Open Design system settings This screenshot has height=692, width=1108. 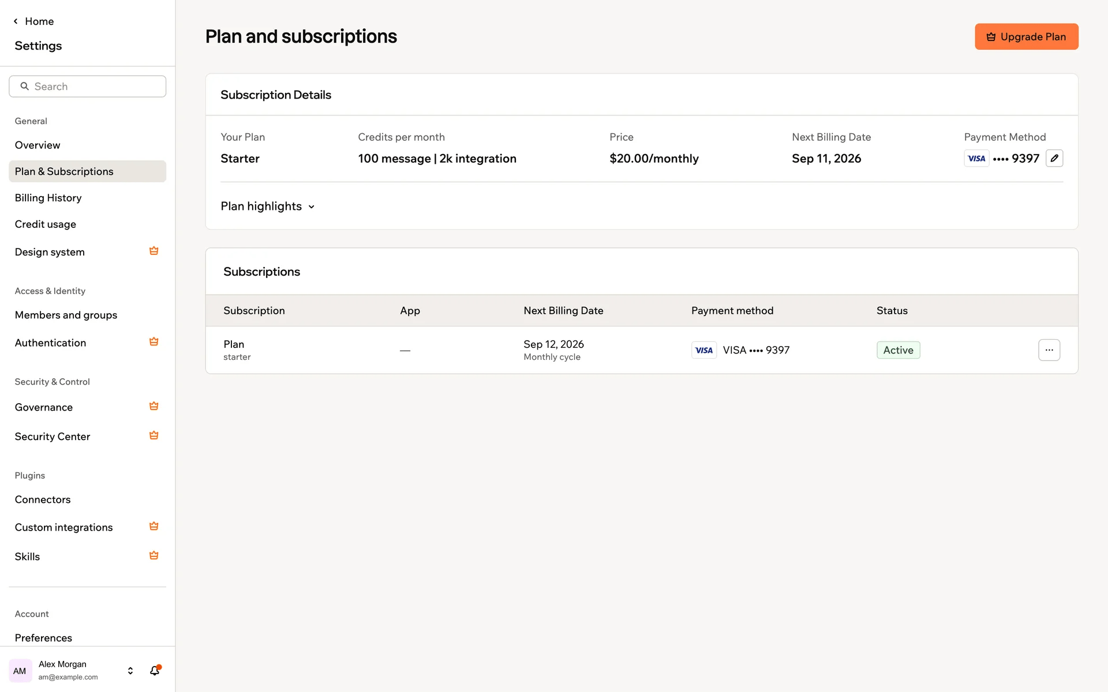pos(87,252)
